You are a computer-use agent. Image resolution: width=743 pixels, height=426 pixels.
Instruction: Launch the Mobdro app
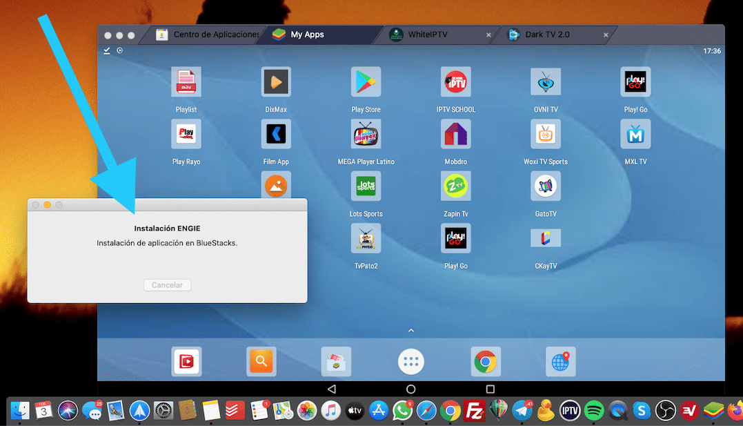click(x=455, y=133)
